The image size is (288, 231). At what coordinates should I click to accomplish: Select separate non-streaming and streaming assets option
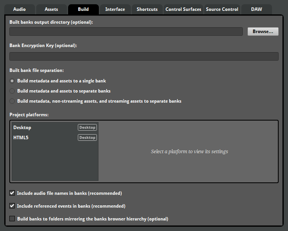(x=12, y=101)
